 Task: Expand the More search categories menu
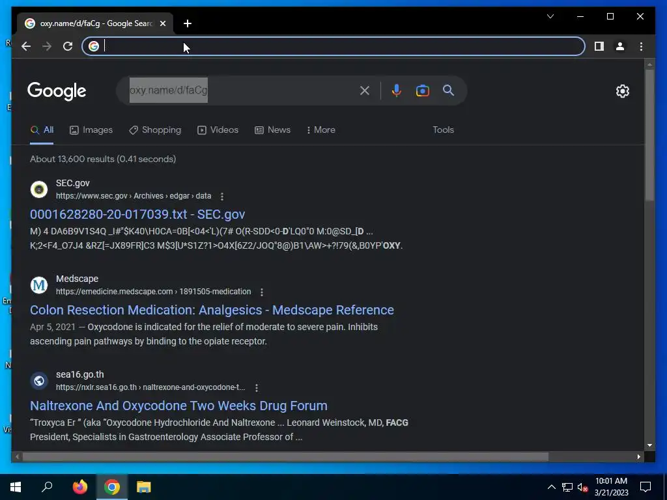(320, 130)
